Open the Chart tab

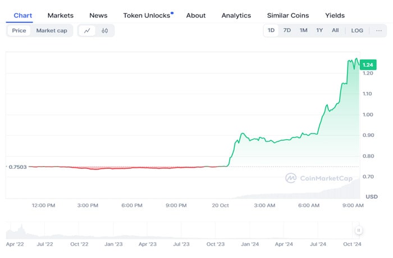click(23, 16)
